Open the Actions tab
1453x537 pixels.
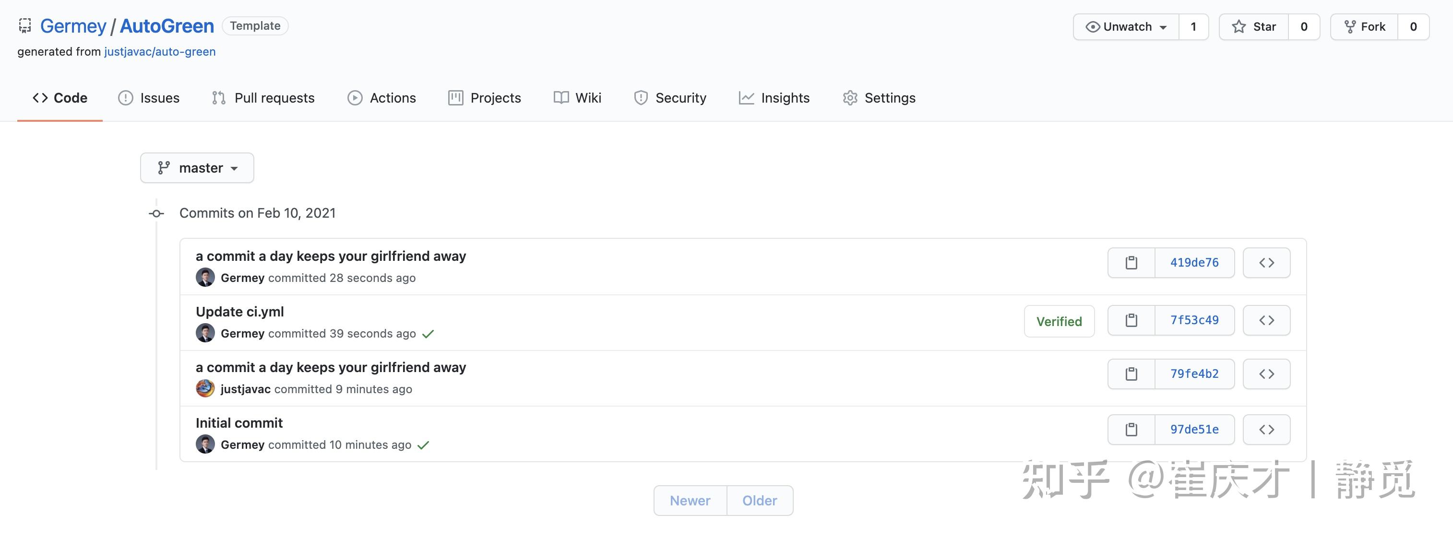coord(382,97)
